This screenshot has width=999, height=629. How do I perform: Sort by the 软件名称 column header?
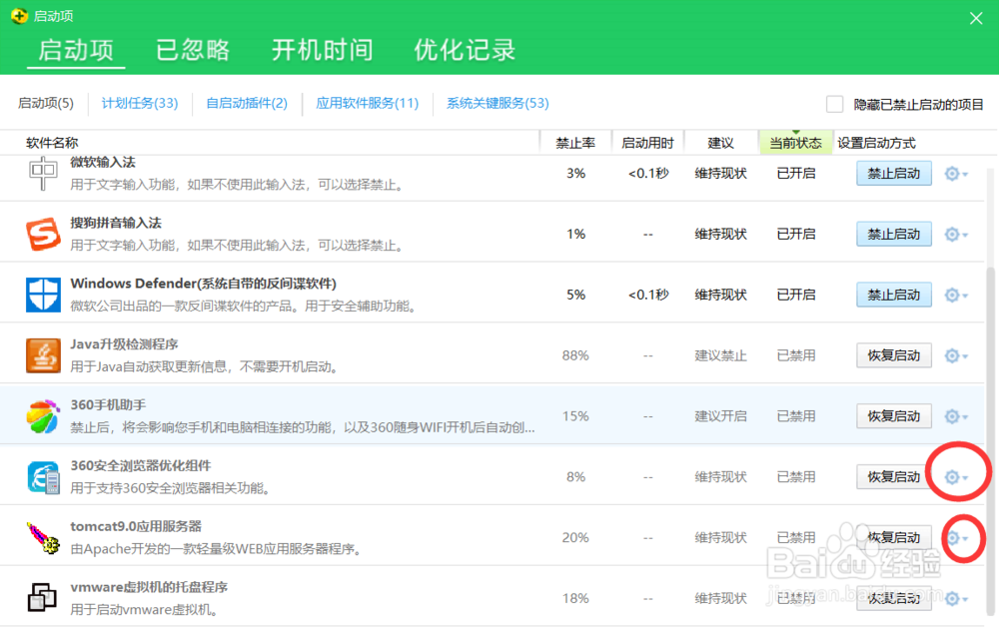52,143
